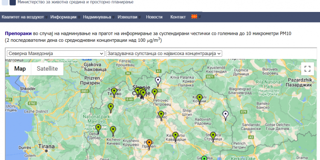Viewport: 320px width, 160px height.
Task: Switch map to Satellite view
Action: pyautogui.click(x=47, y=69)
